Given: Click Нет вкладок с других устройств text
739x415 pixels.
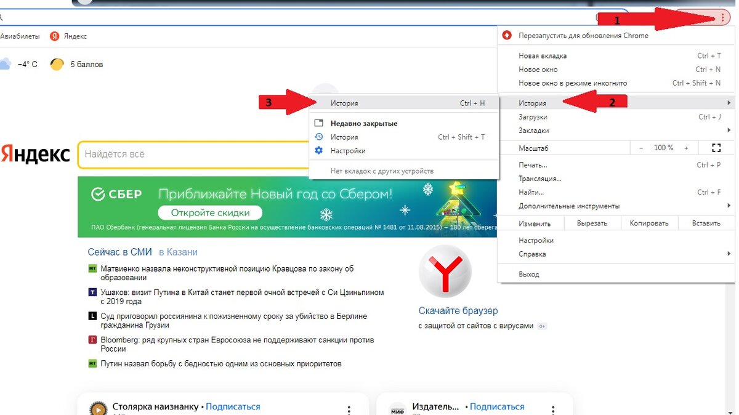Looking at the screenshot, I should coord(382,171).
